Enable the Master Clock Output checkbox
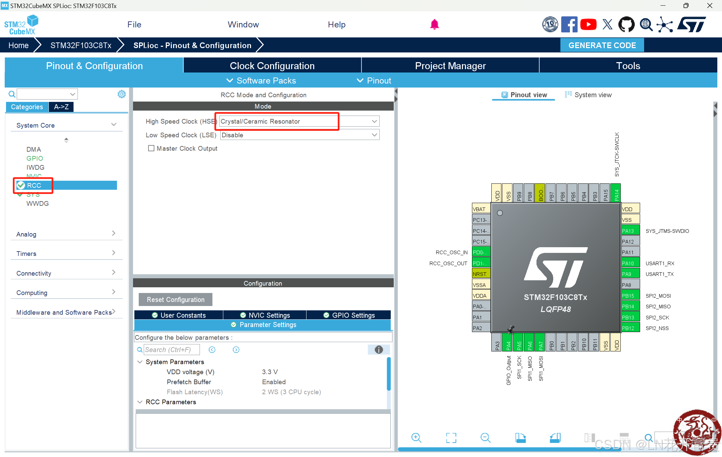The width and height of the screenshot is (722, 457). [151, 148]
